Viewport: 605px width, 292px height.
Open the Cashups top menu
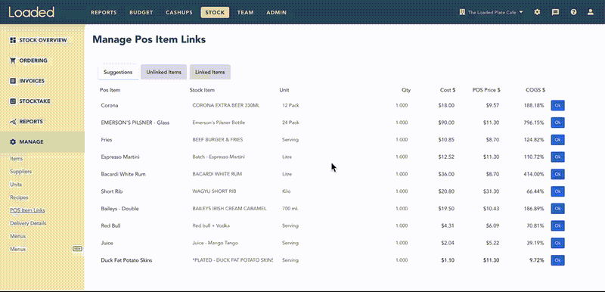(x=179, y=12)
